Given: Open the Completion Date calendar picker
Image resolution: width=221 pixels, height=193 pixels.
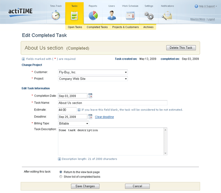Looking at the screenshot, I should tap(90, 96).
